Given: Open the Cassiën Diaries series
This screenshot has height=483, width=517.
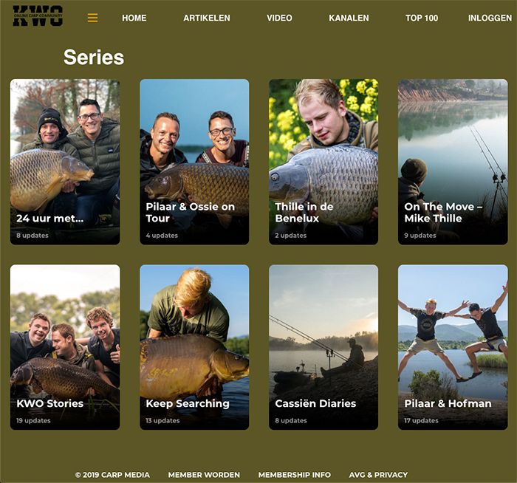Looking at the screenshot, I should coord(323,347).
